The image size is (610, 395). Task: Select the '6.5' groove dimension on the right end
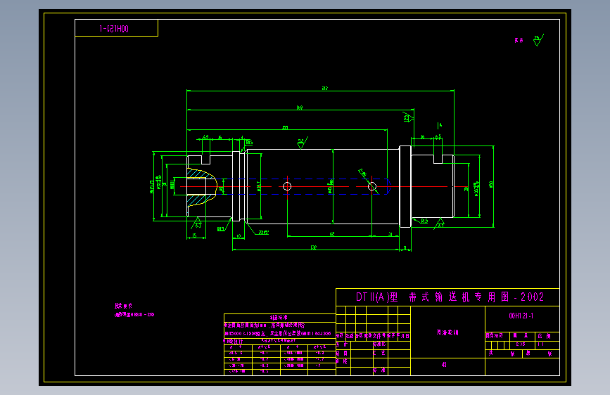point(438,137)
